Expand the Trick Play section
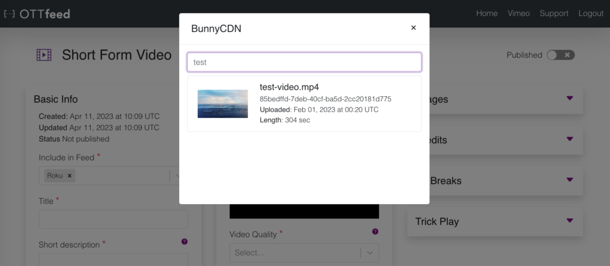The image size is (610, 266). 495,221
